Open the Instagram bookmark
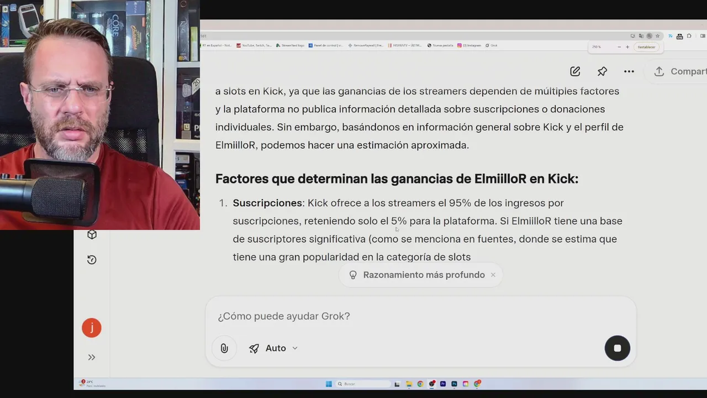 [x=469, y=45]
